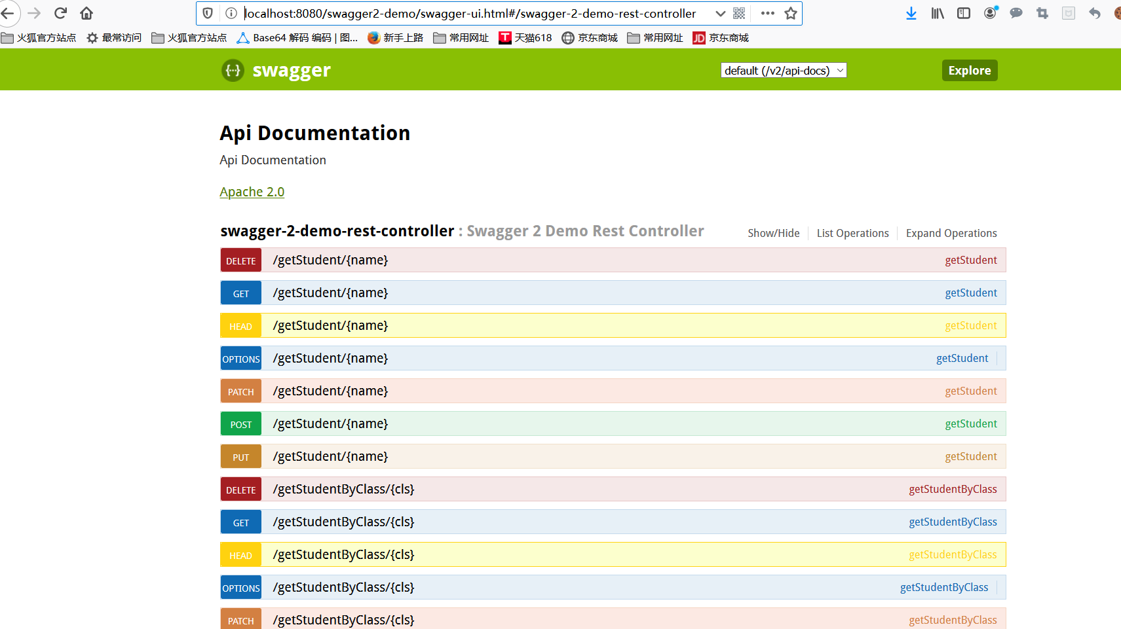Open the default (/v2/api-docs) spec dropdown
The width and height of the screenshot is (1121, 629).
(x=784, y=70)
